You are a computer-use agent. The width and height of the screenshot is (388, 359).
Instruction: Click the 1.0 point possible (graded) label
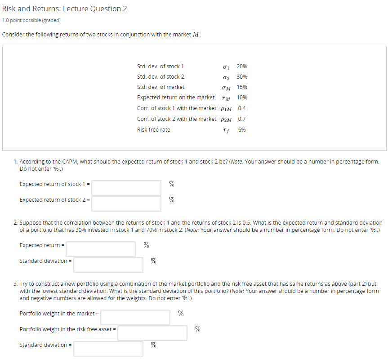(x=30, y=20)
